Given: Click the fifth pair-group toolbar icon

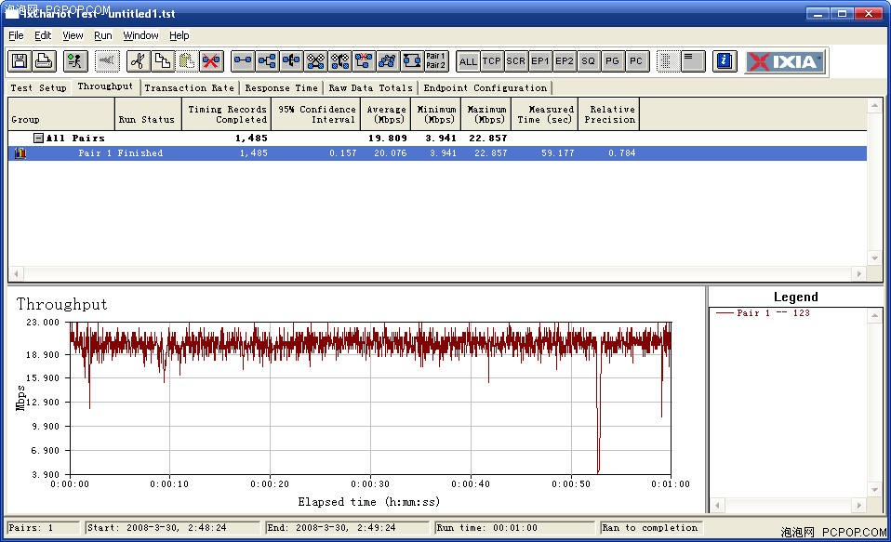Looking at the screenshot, I should (x=340, y=60).
